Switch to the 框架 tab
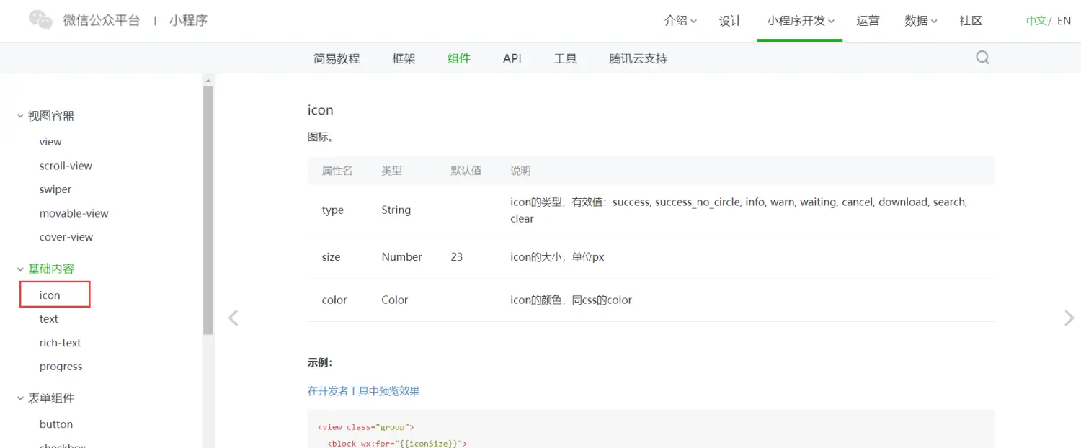This screenshot has height=448, width=1081. 404,58
